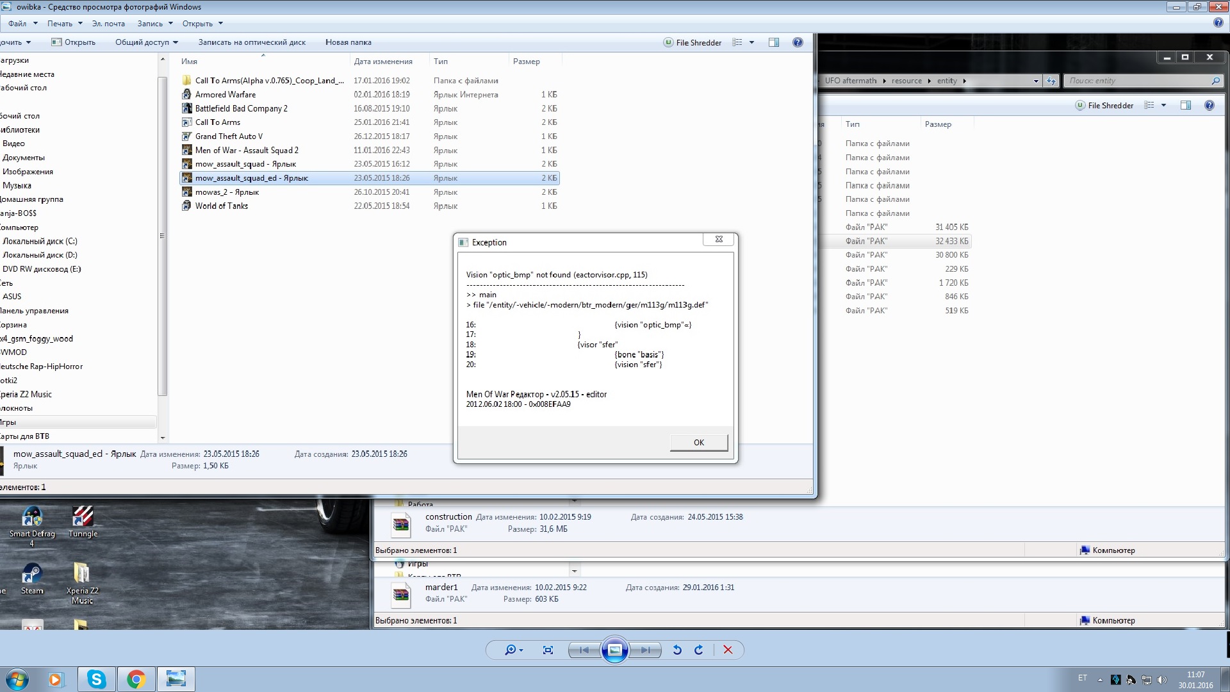This screenshot has height=692, width=1230.
Task: Select Изображения library in sidebar
Action: [28, 172]
